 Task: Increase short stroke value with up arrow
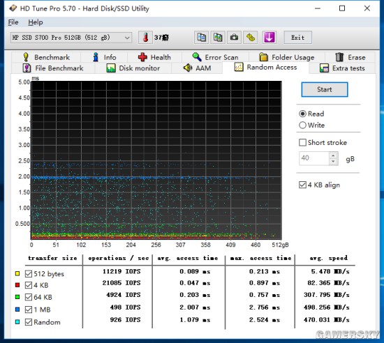pyautogui.click(x=333, y=155)
